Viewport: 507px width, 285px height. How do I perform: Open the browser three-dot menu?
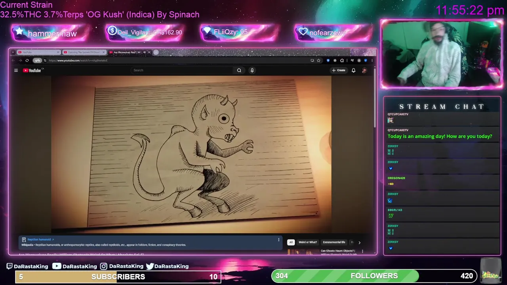[372, 61]
